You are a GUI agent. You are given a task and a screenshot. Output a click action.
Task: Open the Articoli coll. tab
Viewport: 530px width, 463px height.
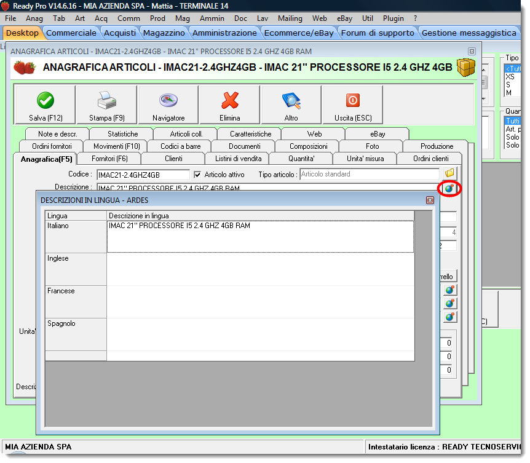point(186,134)
